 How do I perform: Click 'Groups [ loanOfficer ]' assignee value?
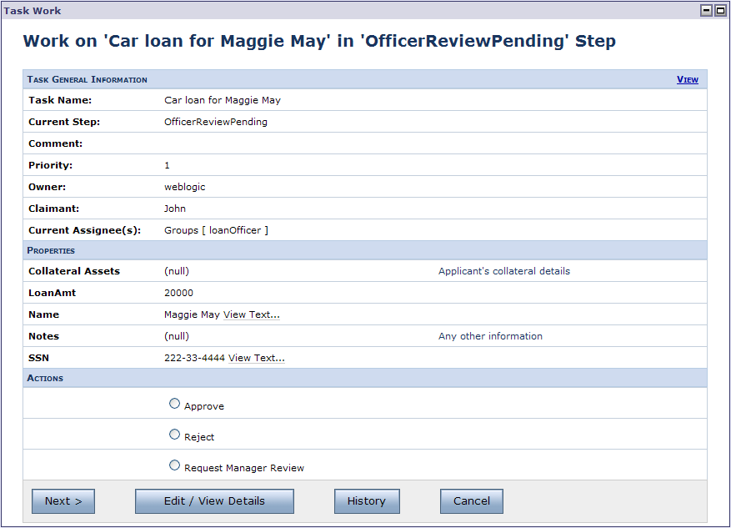[x=217, y=230]
